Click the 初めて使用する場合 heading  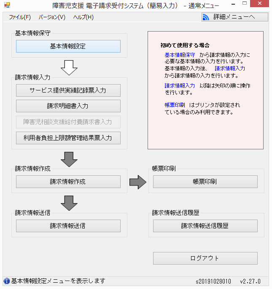tap(185, 45)
